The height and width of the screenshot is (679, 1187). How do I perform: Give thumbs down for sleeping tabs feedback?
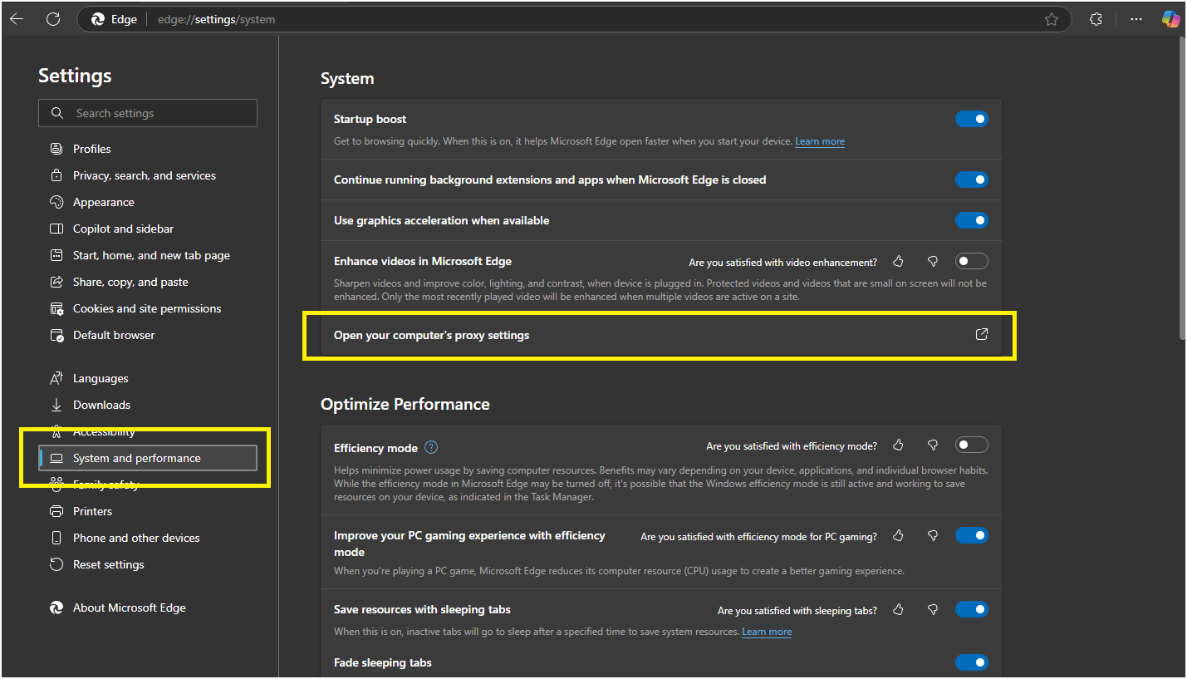933,609
